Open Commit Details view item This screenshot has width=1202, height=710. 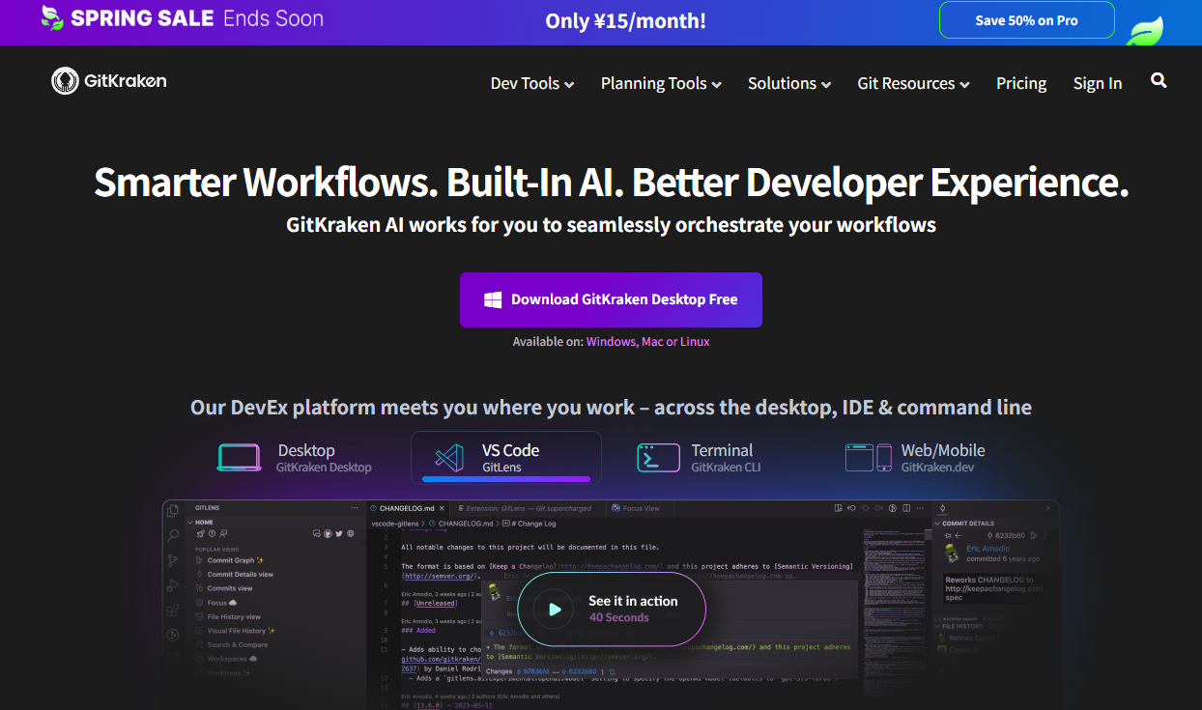(240, 575)
